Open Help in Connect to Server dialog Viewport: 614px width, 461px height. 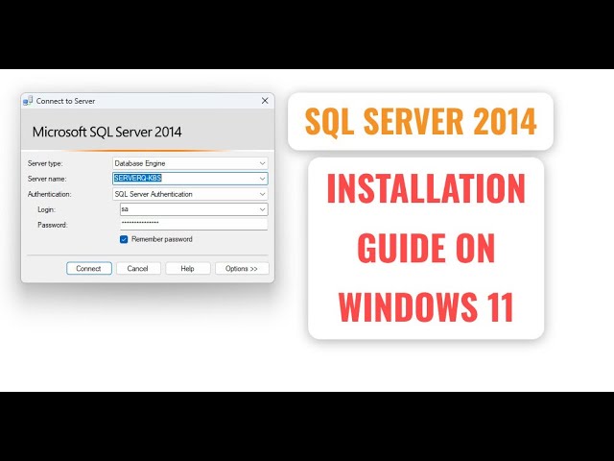(x=188, y=269)
